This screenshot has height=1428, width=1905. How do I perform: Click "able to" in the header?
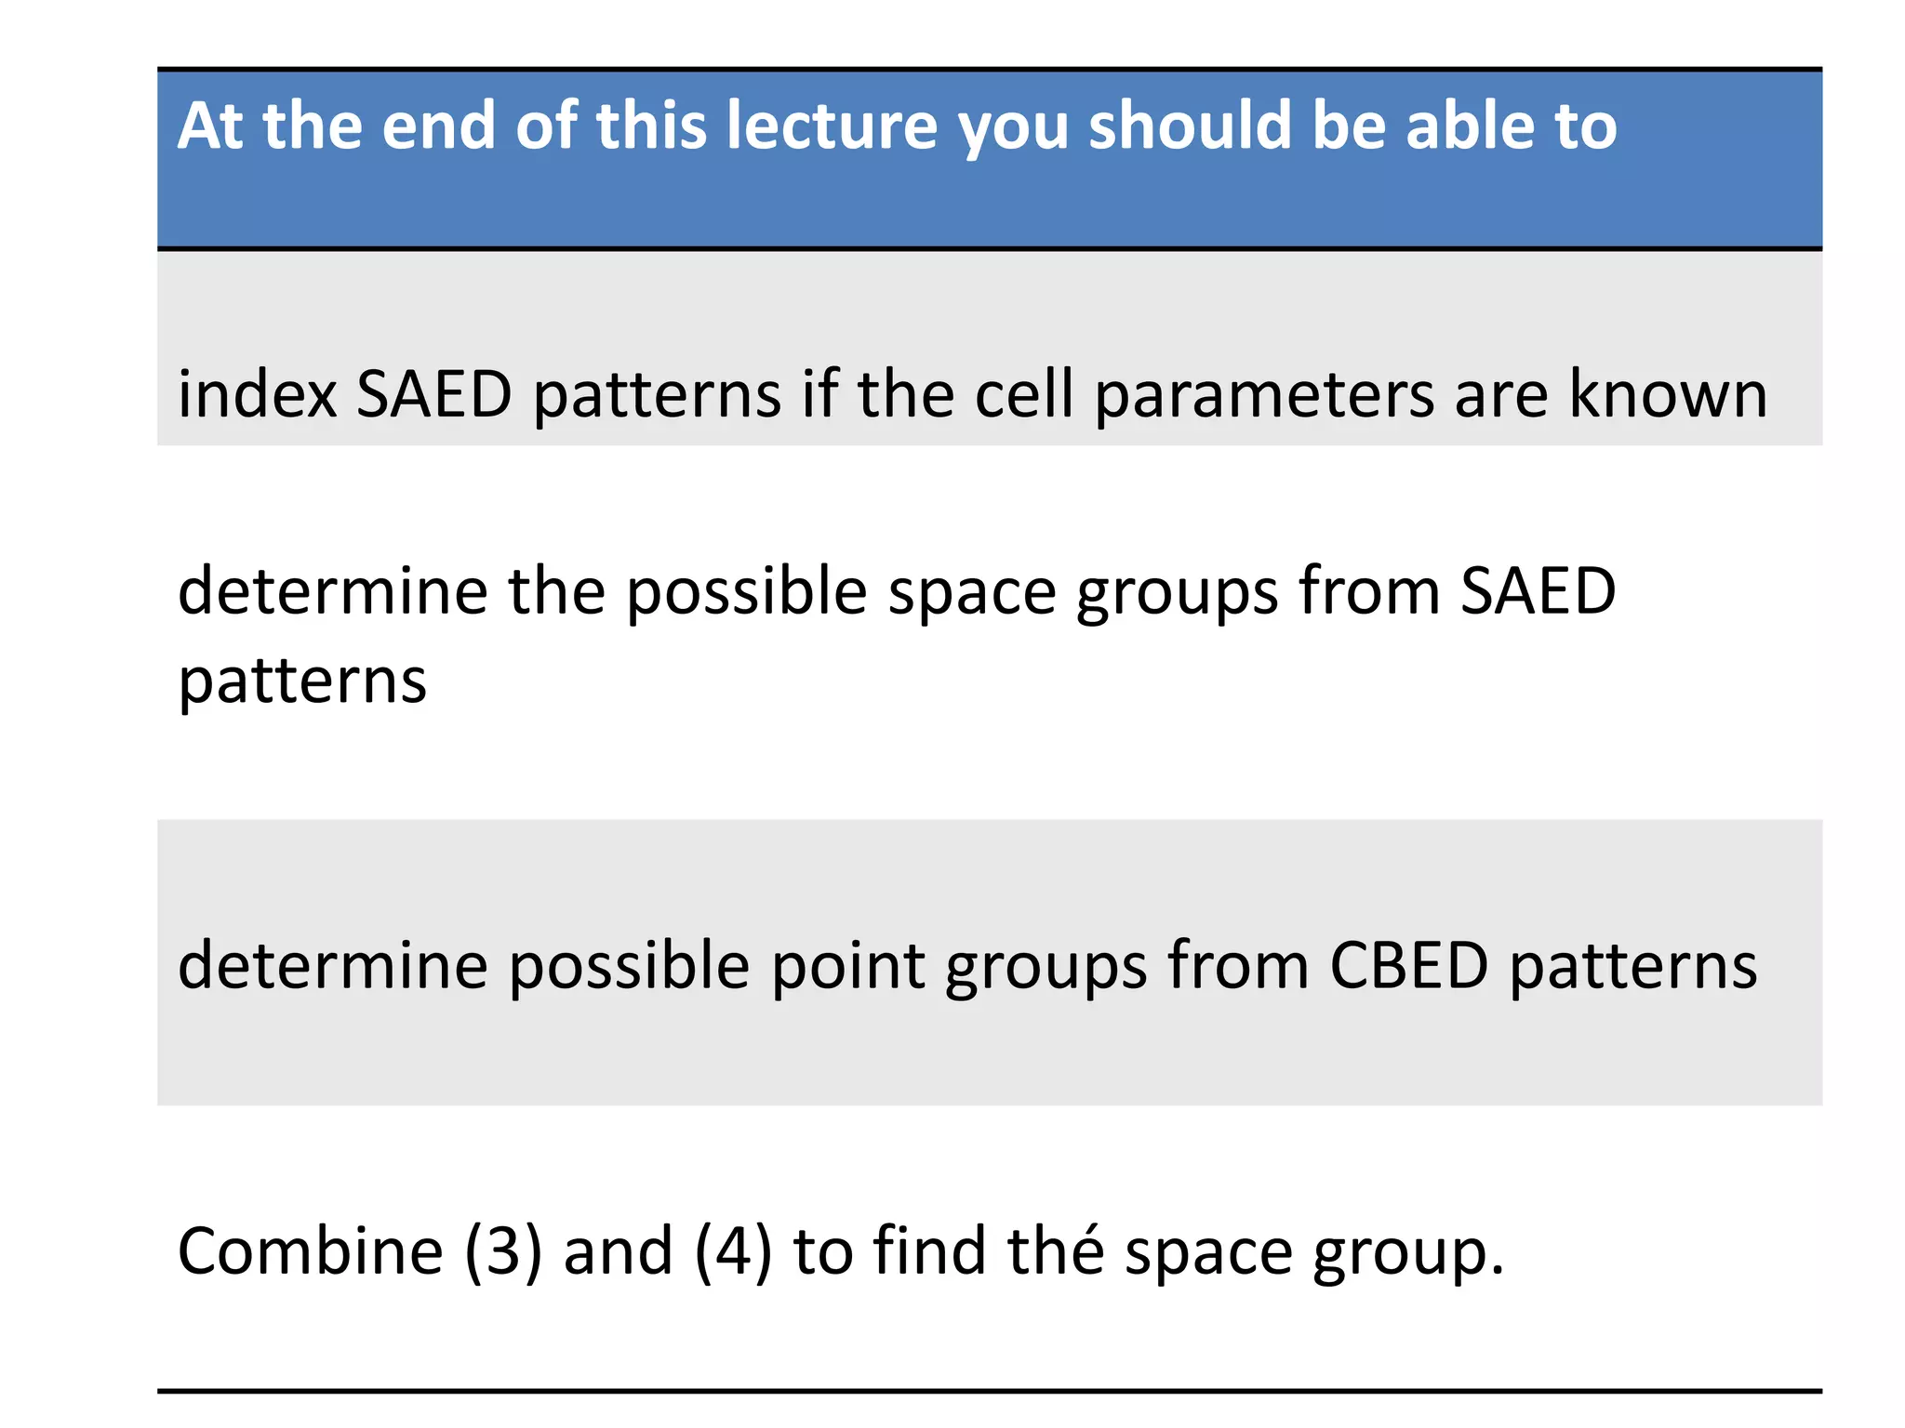(x=1512, y=126)
